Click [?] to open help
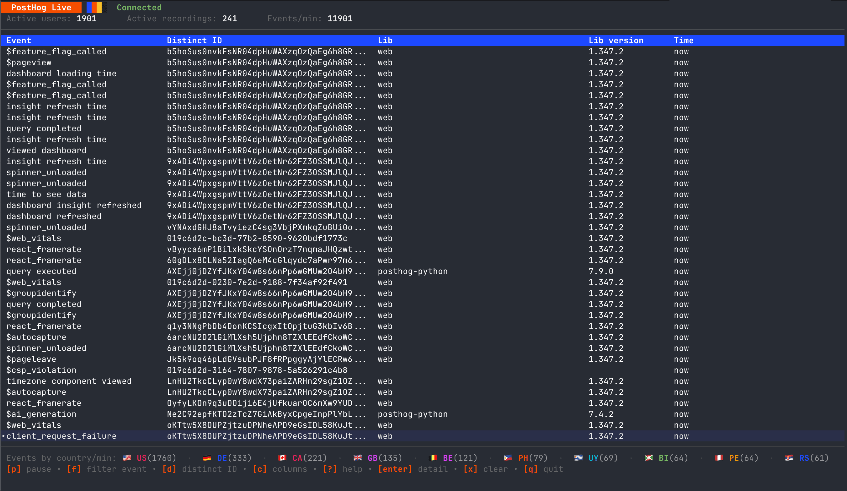The image size is (847, 491). [x=330, y=469]
